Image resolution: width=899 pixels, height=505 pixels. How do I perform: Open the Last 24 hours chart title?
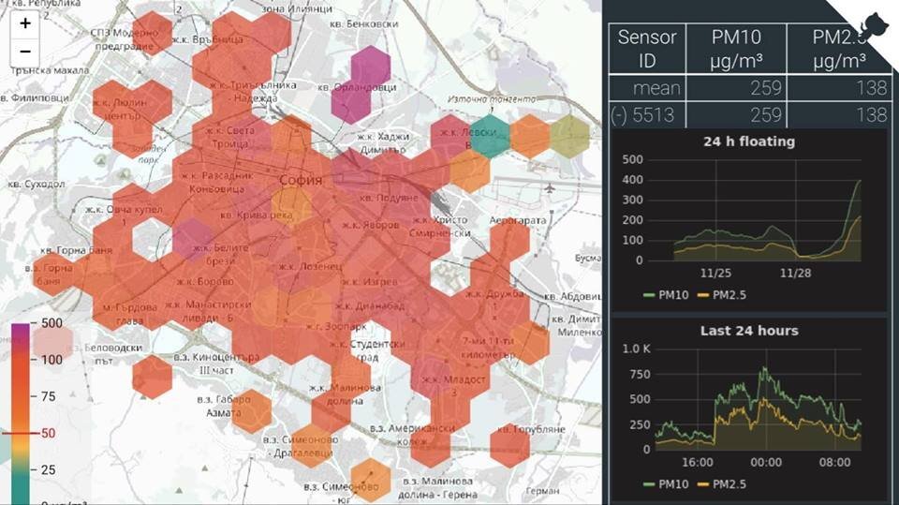pos(749,331)
